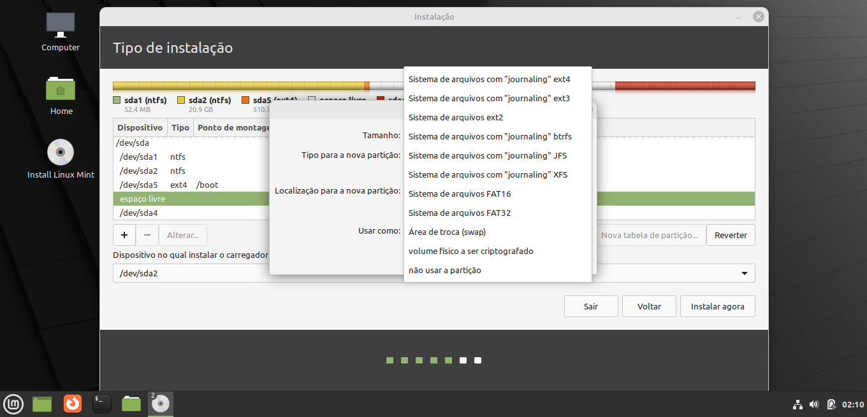The image size is (867, 417).
Task: Select journaling XFS file system
Action: coord(497,175)
